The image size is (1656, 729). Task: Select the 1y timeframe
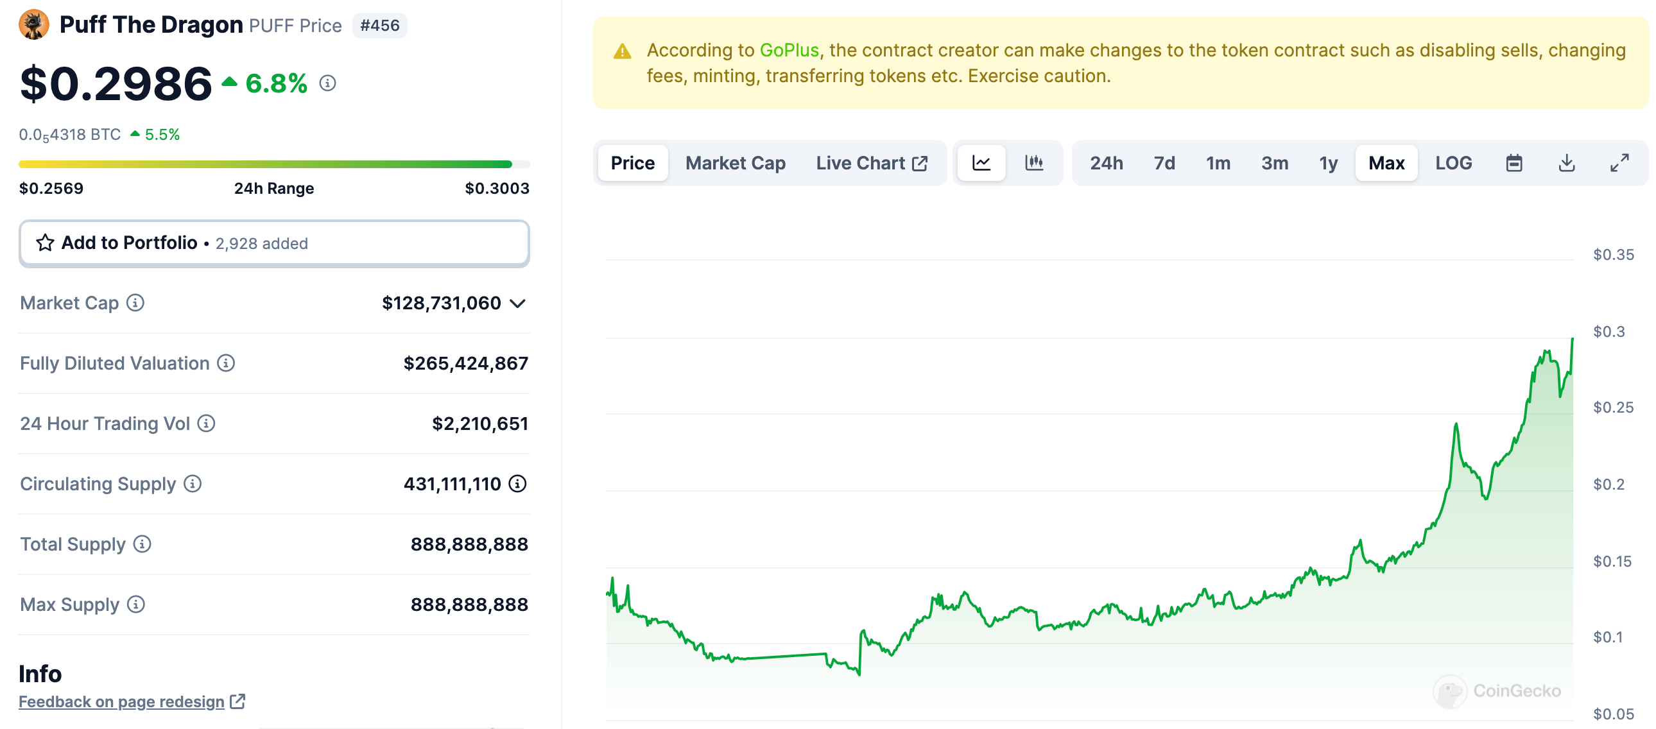click(1328, 162)
